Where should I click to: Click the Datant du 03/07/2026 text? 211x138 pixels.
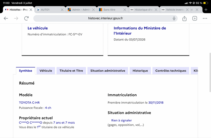pos(130,40)
